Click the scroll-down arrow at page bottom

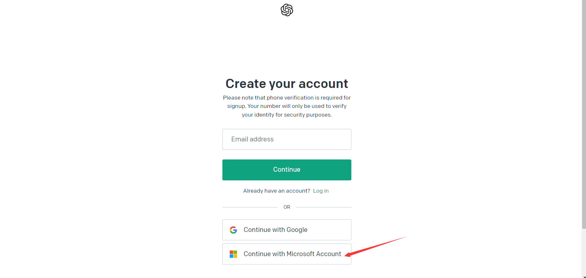[x=584, y=276]
